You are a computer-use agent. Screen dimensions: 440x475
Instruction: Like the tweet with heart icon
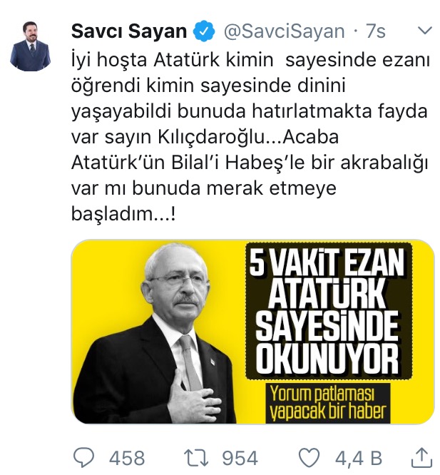[x=309, y=458]
